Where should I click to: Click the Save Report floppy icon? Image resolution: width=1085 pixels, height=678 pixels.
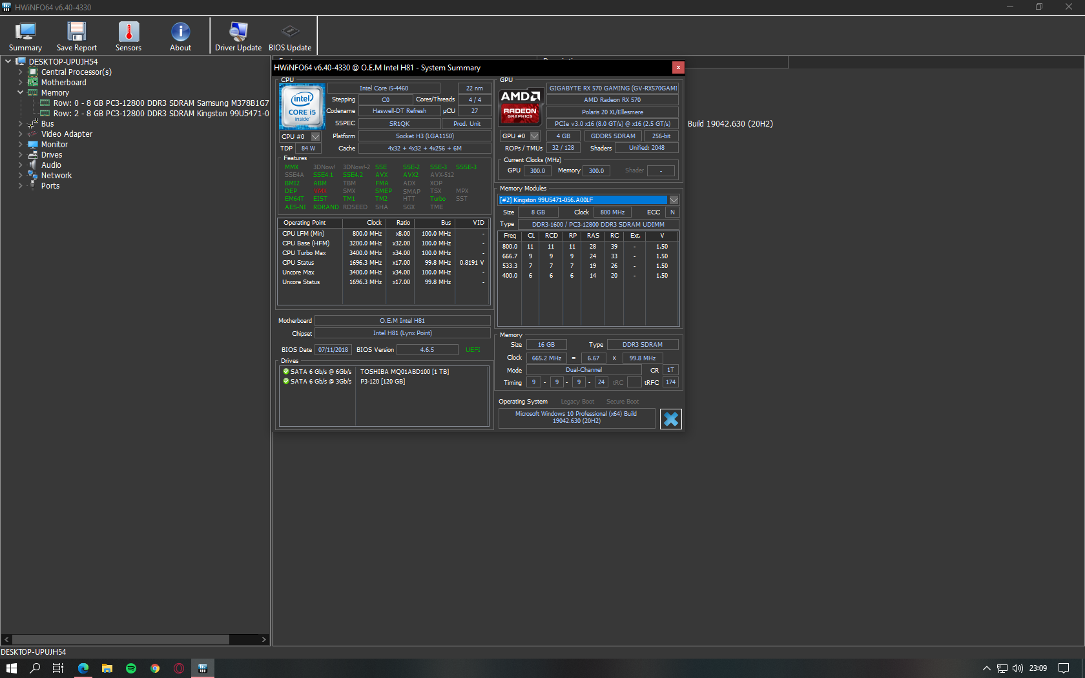[x=76, y=32]
